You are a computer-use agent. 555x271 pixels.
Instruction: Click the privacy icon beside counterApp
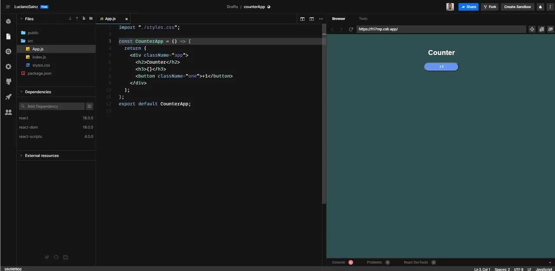(x=269, y=7)
